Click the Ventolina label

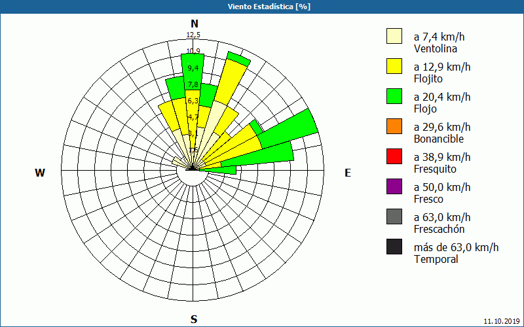436,48
